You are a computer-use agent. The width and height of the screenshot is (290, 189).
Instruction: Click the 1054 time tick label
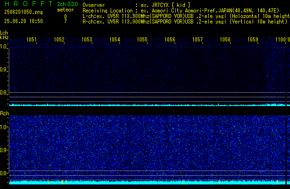click(114, 40)
